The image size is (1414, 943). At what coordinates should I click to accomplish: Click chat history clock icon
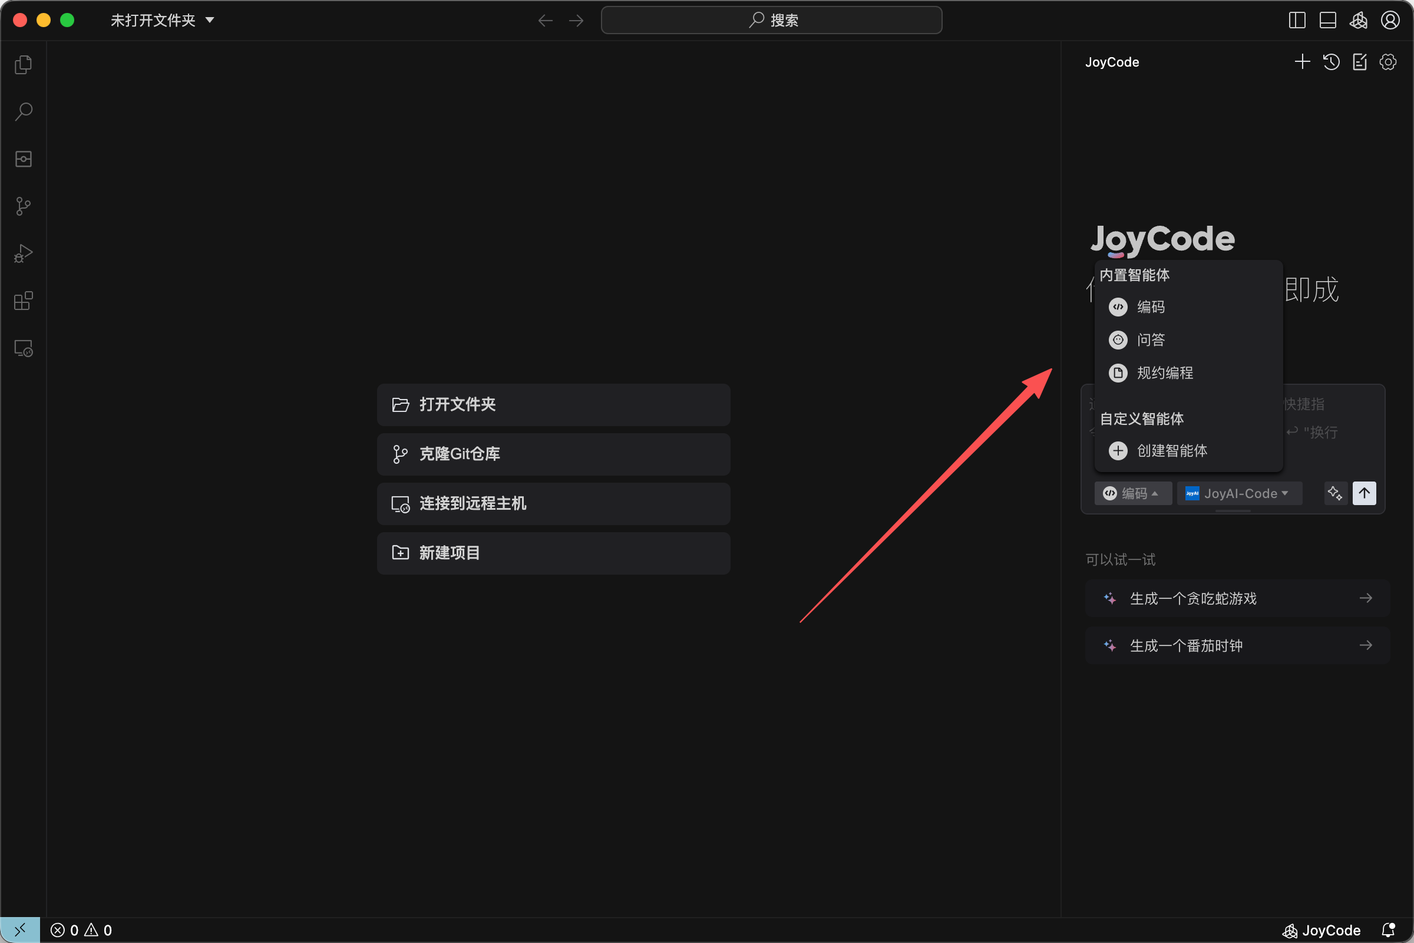click(x=1331, y=62)
